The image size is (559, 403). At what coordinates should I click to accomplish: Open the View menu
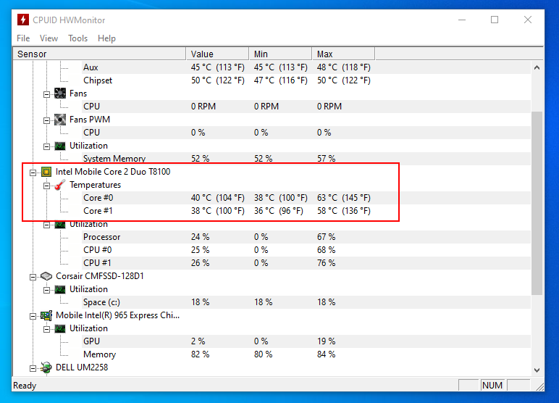[49, 38]
